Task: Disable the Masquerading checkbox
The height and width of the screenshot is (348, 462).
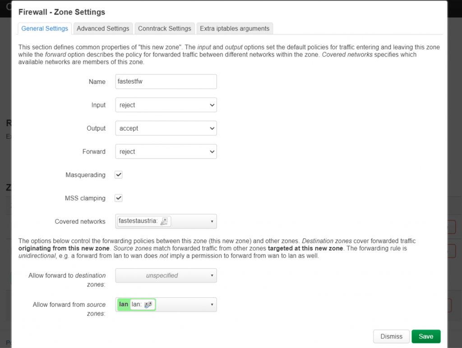Action: coord(118,174)
